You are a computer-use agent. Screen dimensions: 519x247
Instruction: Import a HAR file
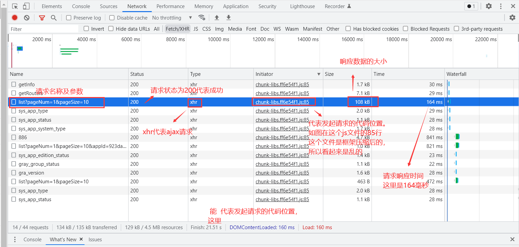[x=217, y=18]
